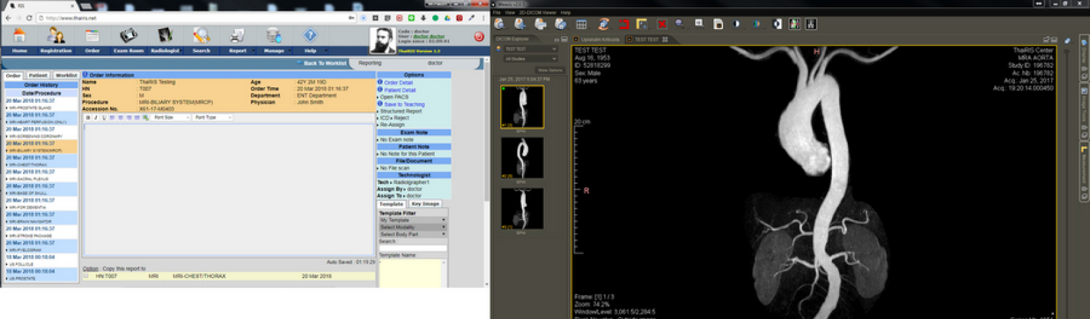Viewport: 1090px width, 319px height.
Task: Expand the Select Modality dropdown
Action: [x=412, y=227]
